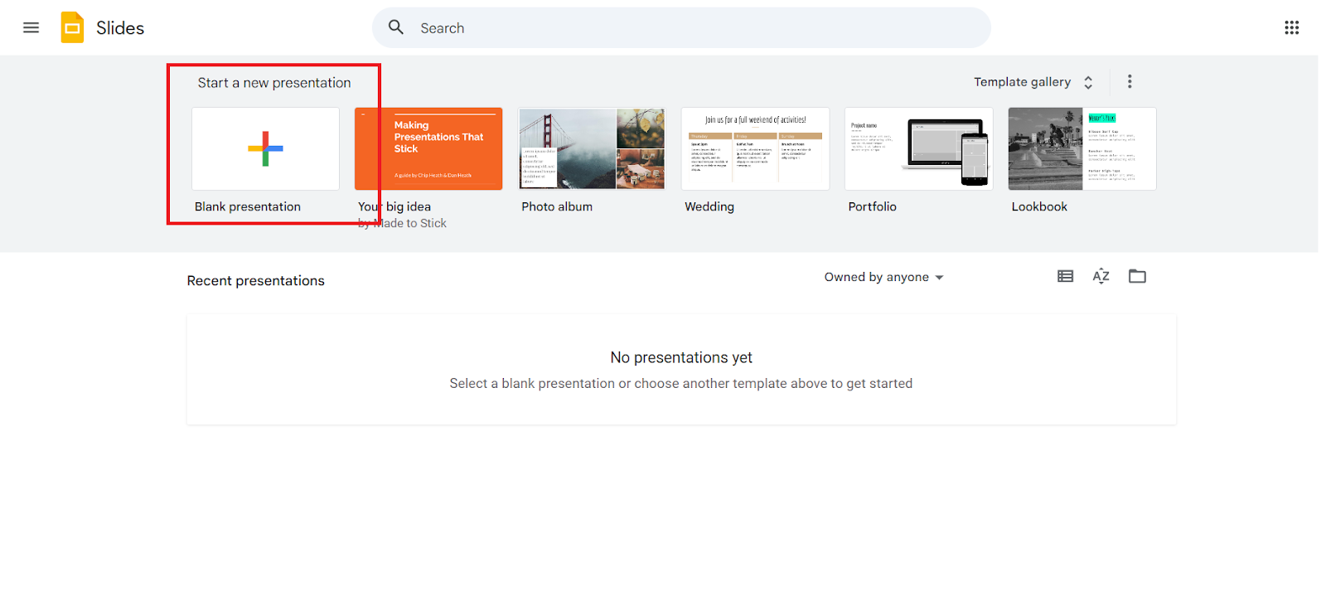Focus the Search input field
This screenshot has width=1326, height=601.
coord(681,27)
